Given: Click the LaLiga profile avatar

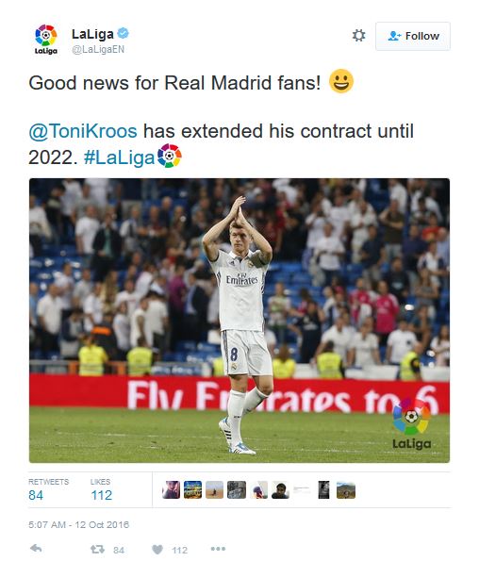Looking at the screenshot, I should point(45,40).
